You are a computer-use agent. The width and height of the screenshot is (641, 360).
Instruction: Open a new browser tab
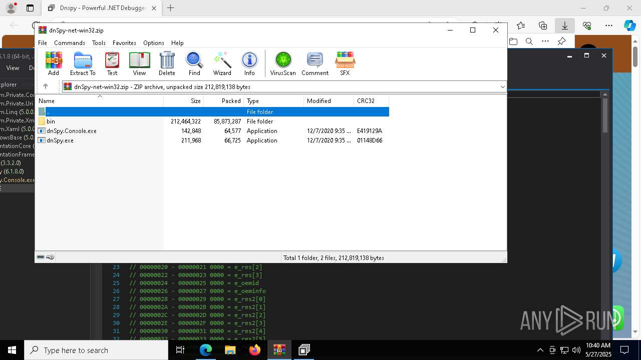[171, 8]
